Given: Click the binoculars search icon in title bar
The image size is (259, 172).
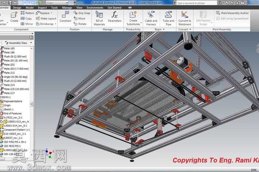Looking at the screenshot, I should pyautogui.click(x=220, y=3).
